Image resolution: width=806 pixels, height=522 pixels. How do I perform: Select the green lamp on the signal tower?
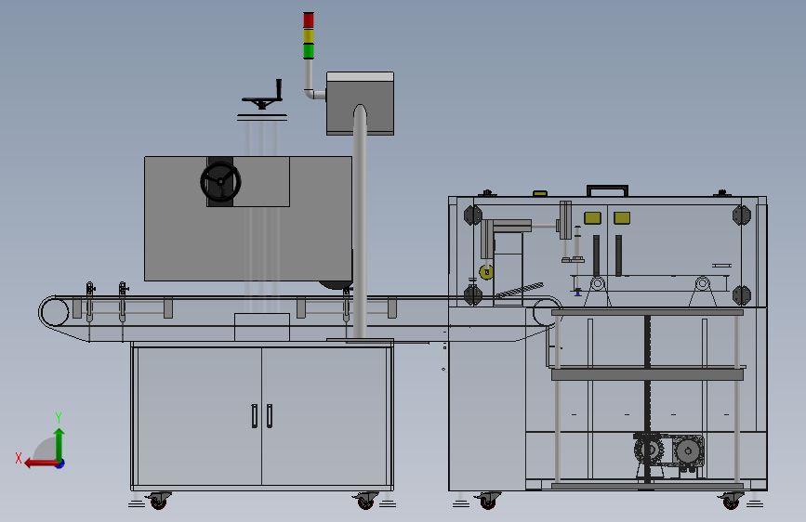(309, 51)
